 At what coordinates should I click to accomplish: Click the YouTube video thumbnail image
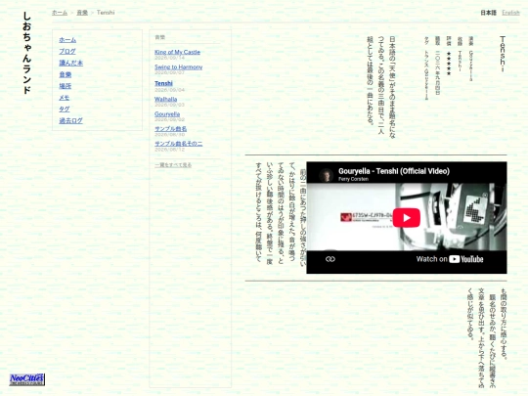coord(407,217)
